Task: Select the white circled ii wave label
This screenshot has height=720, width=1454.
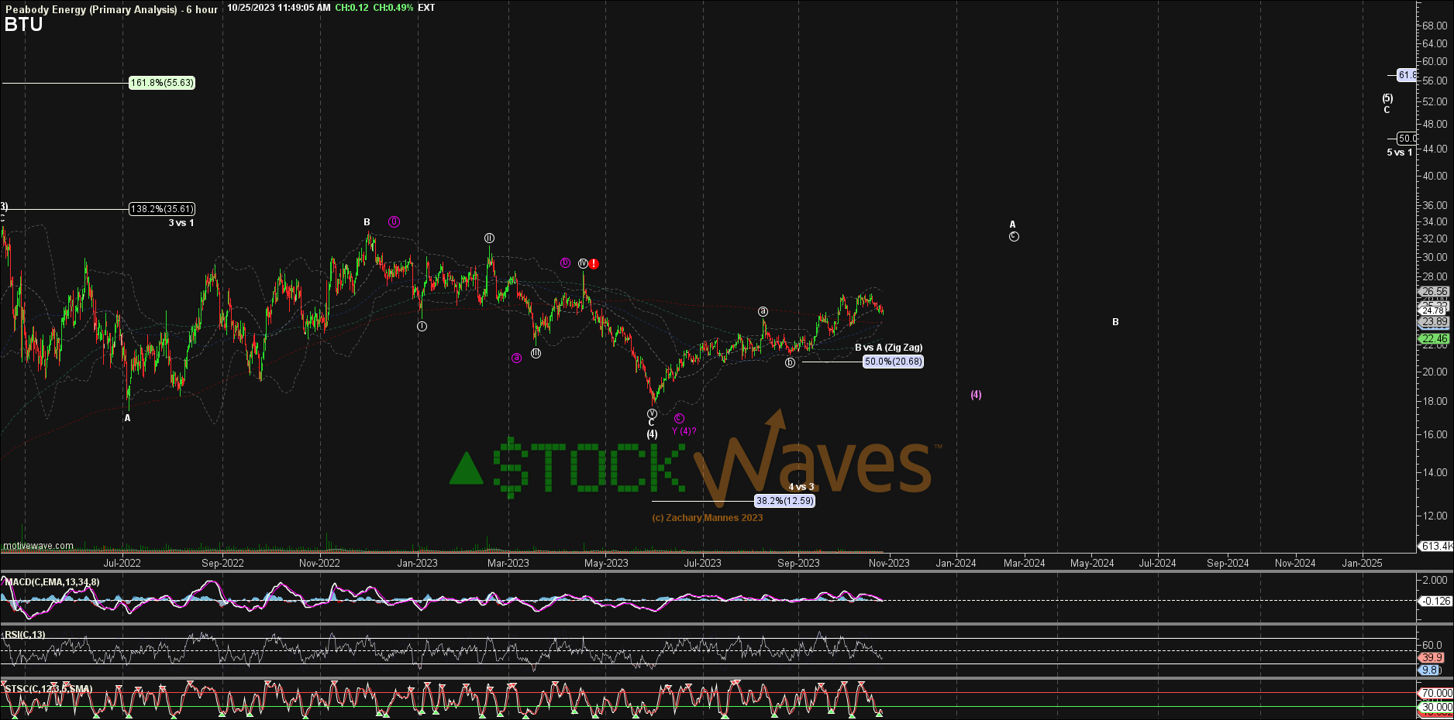Action: pyautogui.click(x=490, y=238)
